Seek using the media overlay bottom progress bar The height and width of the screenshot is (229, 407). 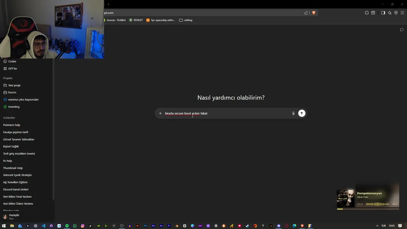368,209
